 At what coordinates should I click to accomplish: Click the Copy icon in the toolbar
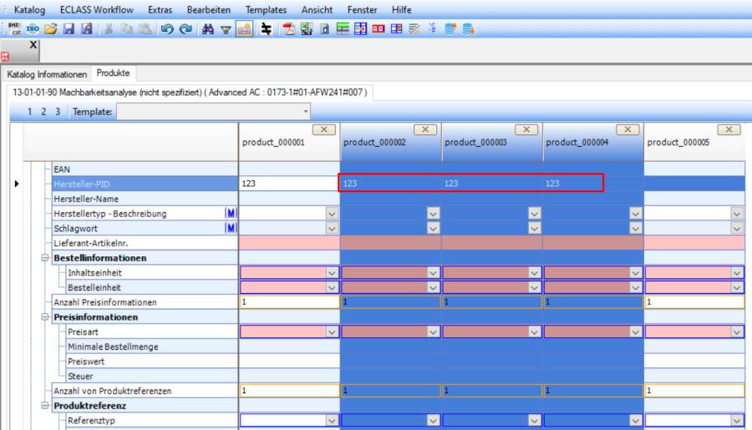127,28
